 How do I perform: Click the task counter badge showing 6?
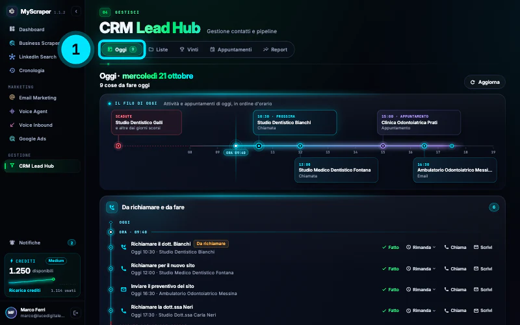click(494, 207)
